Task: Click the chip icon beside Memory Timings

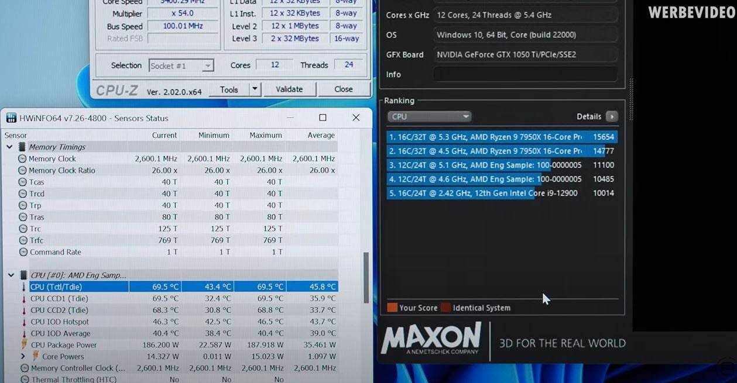Action: [x=22, y=147]
